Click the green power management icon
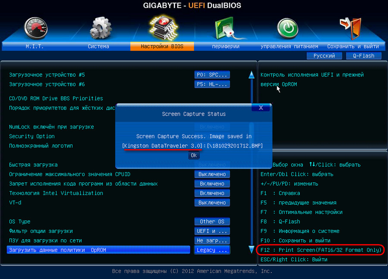Viewport: 388px width, 279px height. 288,28
